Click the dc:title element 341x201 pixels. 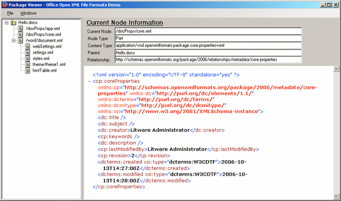coord(112,118)
